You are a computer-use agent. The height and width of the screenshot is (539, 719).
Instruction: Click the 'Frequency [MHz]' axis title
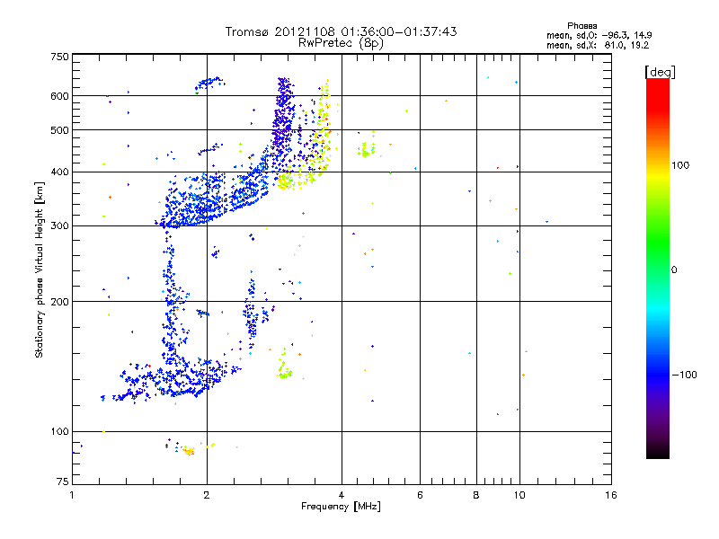[341, 507]
